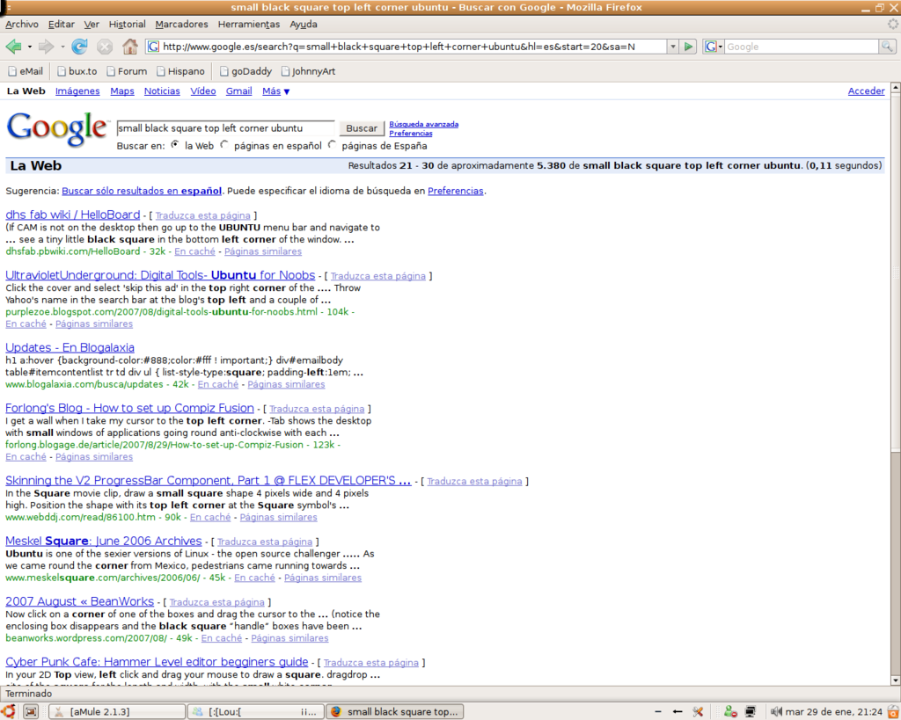The height and width of the screenshot is (720, 901).
Task: Click the reload page icon
Action: [x=80, y=47]
